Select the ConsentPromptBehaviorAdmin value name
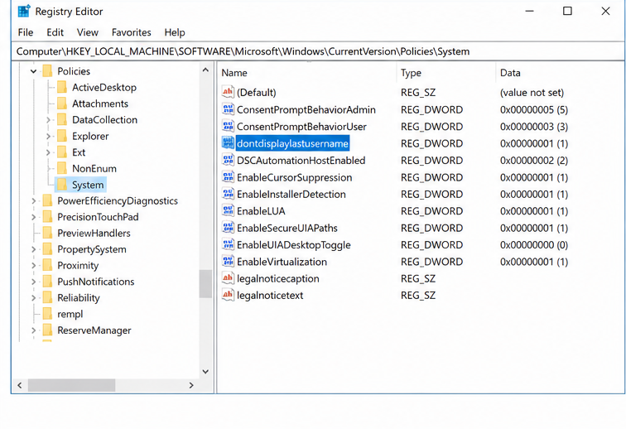 pos(306,110)
